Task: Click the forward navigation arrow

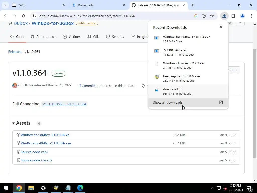Action: pyautogui.click(x=15, y=16)
